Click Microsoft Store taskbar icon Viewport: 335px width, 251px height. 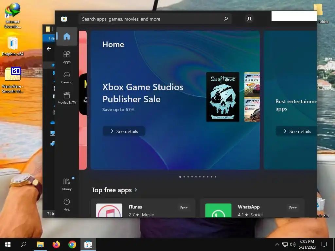click(x=88, y=244)
